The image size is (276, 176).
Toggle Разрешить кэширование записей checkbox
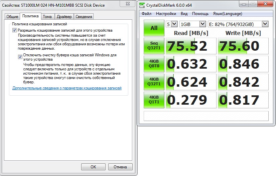(14, 30)
